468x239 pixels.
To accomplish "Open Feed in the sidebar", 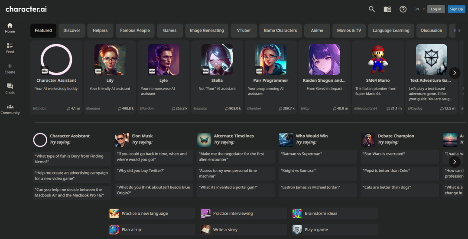I will tap(10, 48).
